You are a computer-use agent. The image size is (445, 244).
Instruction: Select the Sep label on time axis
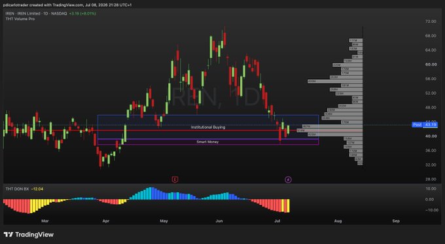[396, 221]
